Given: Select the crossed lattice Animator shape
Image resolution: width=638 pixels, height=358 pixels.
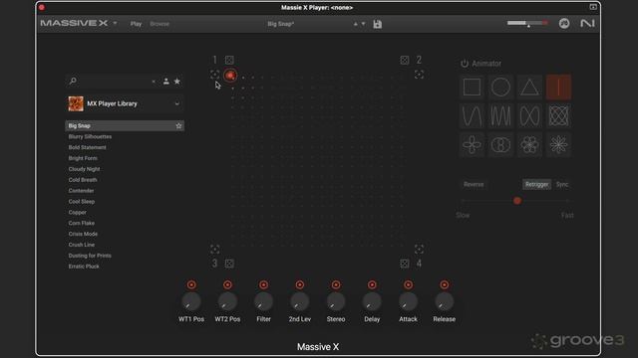Looking at the screenshot, I should click(558, 116).
